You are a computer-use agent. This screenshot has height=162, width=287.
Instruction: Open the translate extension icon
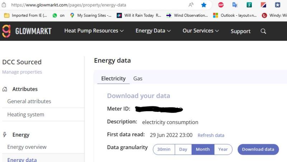(x=235, y=5)
